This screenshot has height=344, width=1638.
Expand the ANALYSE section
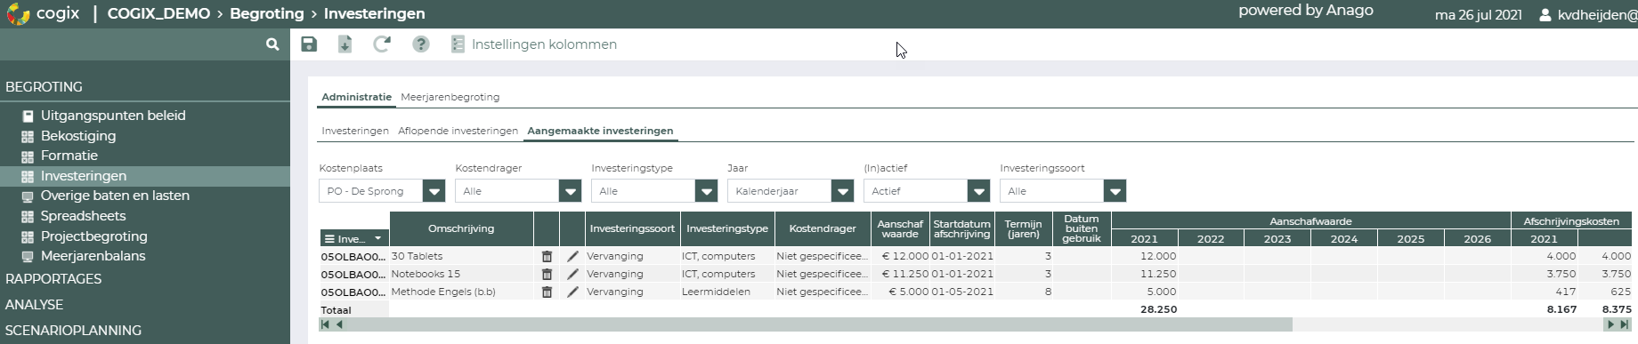pos(34,305)
